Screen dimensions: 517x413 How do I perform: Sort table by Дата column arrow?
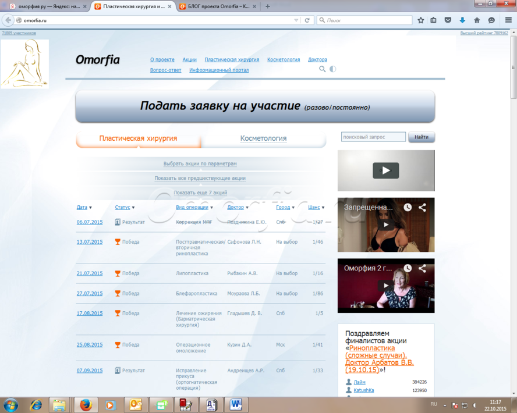(x=90, y=208)
